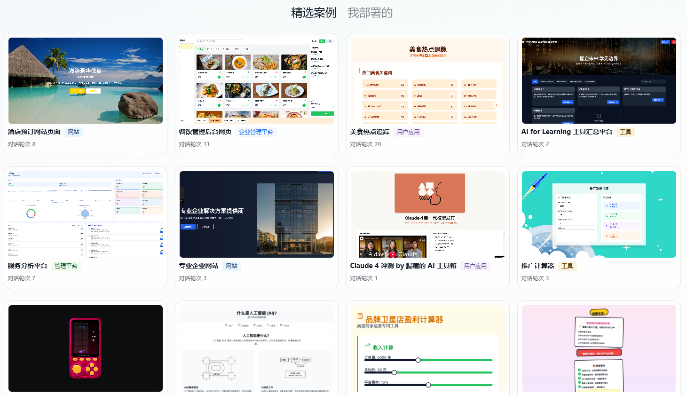Click the 餐饮管理后台网页 title
Screen dimensions: 687x395
pos(205,132)
